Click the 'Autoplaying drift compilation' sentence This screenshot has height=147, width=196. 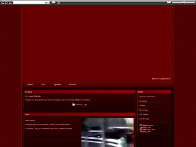click(x=48, y=124)
